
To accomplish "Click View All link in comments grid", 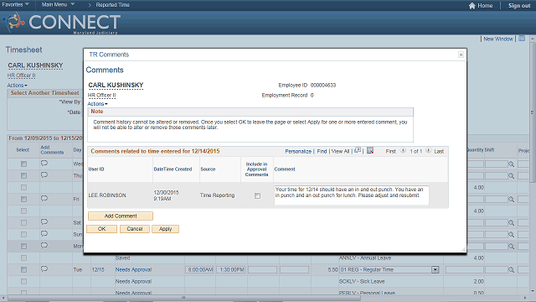I will [340, 151].
